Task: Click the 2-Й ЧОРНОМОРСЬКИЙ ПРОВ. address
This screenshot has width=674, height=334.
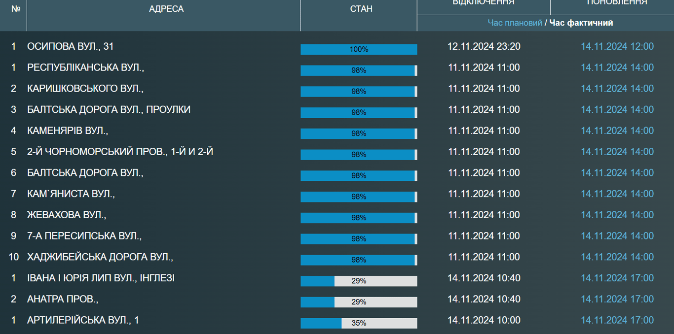Action: point(120,152)
